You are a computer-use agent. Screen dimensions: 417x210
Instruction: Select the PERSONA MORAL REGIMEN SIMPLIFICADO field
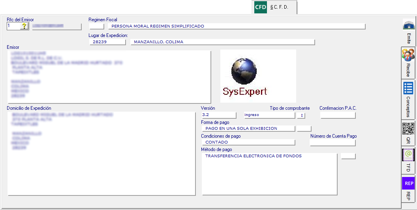237,26
